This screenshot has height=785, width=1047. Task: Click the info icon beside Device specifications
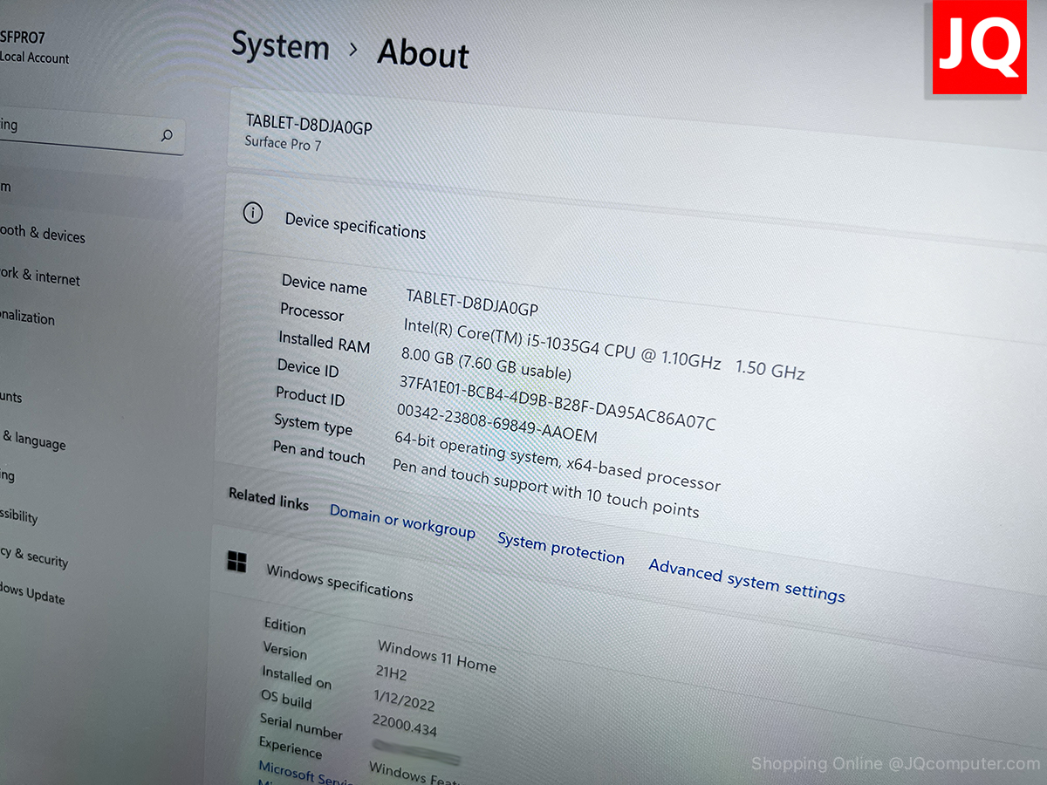[x=253, y=213]
